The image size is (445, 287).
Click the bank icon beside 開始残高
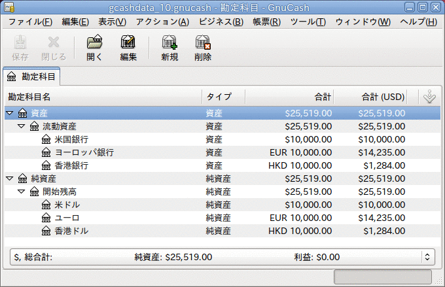point(34,192)
